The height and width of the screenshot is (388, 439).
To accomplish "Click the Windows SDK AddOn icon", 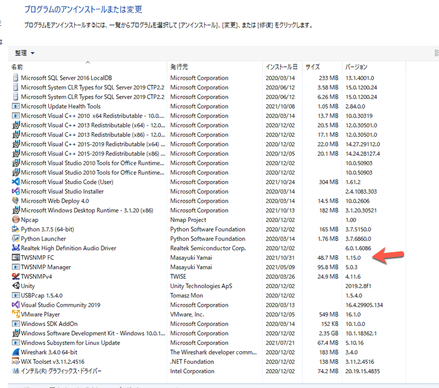I will point(16,324).
